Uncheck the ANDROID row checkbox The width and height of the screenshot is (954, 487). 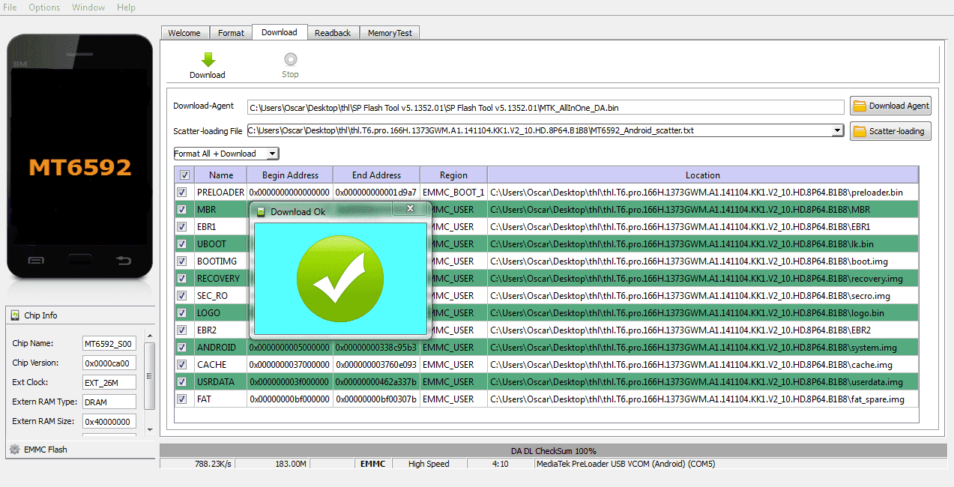(x=181, y=348)
